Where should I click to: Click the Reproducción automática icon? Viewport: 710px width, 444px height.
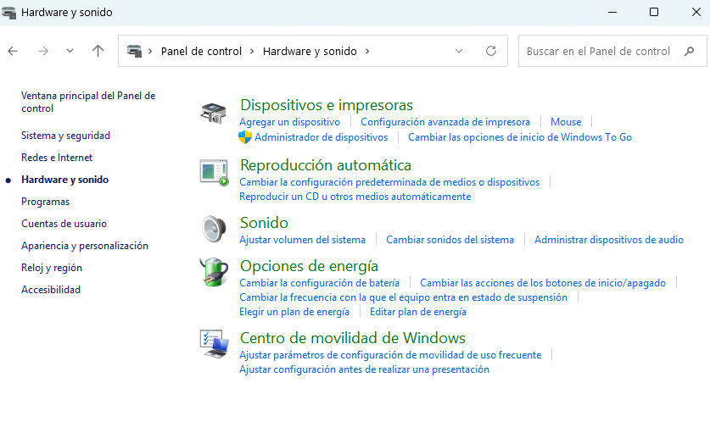point(214,172)
